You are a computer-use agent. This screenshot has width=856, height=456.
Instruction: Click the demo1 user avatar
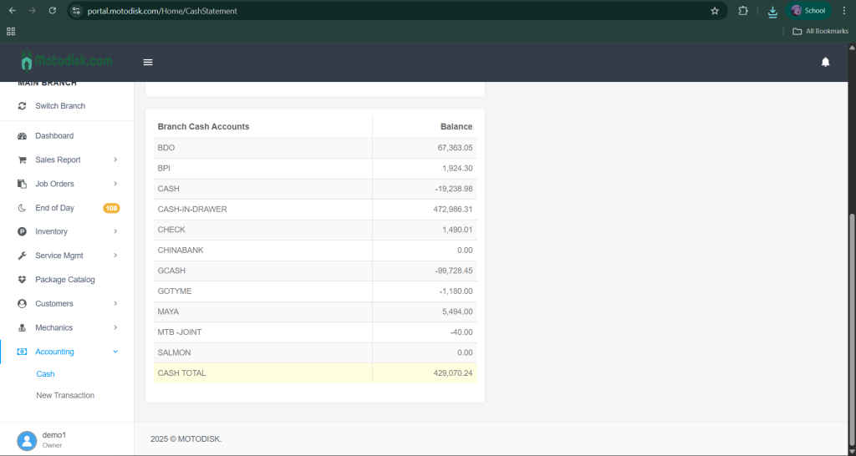(x=27, y=440)
